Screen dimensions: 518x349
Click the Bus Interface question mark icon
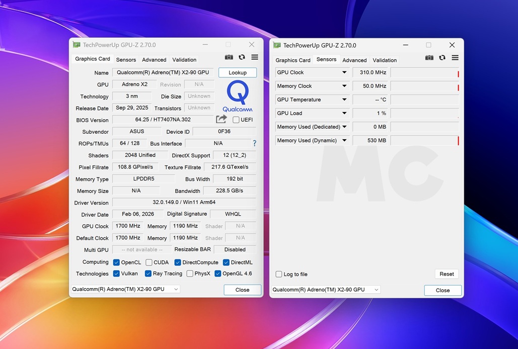pyautogui.click(x=254, y=143)
